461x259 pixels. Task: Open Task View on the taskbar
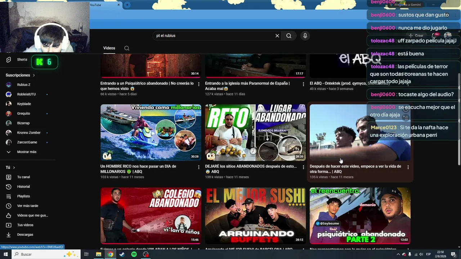coord(86,254)
